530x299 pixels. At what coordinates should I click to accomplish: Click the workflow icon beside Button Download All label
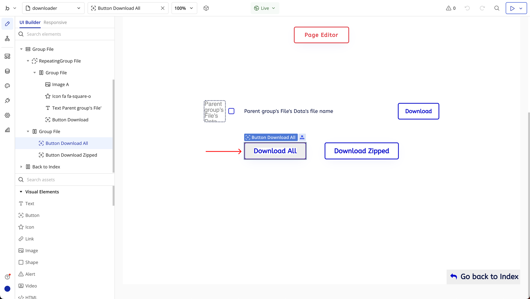tap(302, 137)
